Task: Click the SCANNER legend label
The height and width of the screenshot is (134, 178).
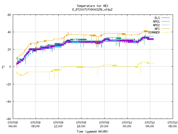Action: 154,32
